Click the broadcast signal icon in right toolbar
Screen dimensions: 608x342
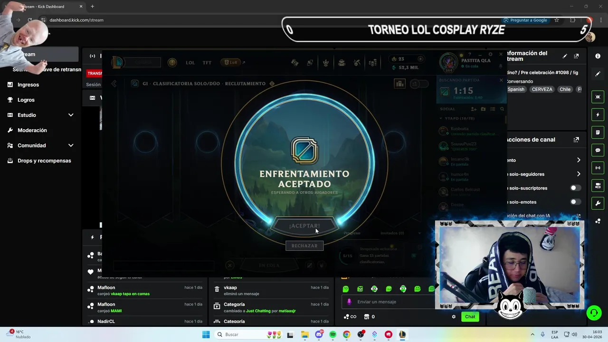[598, 168]
